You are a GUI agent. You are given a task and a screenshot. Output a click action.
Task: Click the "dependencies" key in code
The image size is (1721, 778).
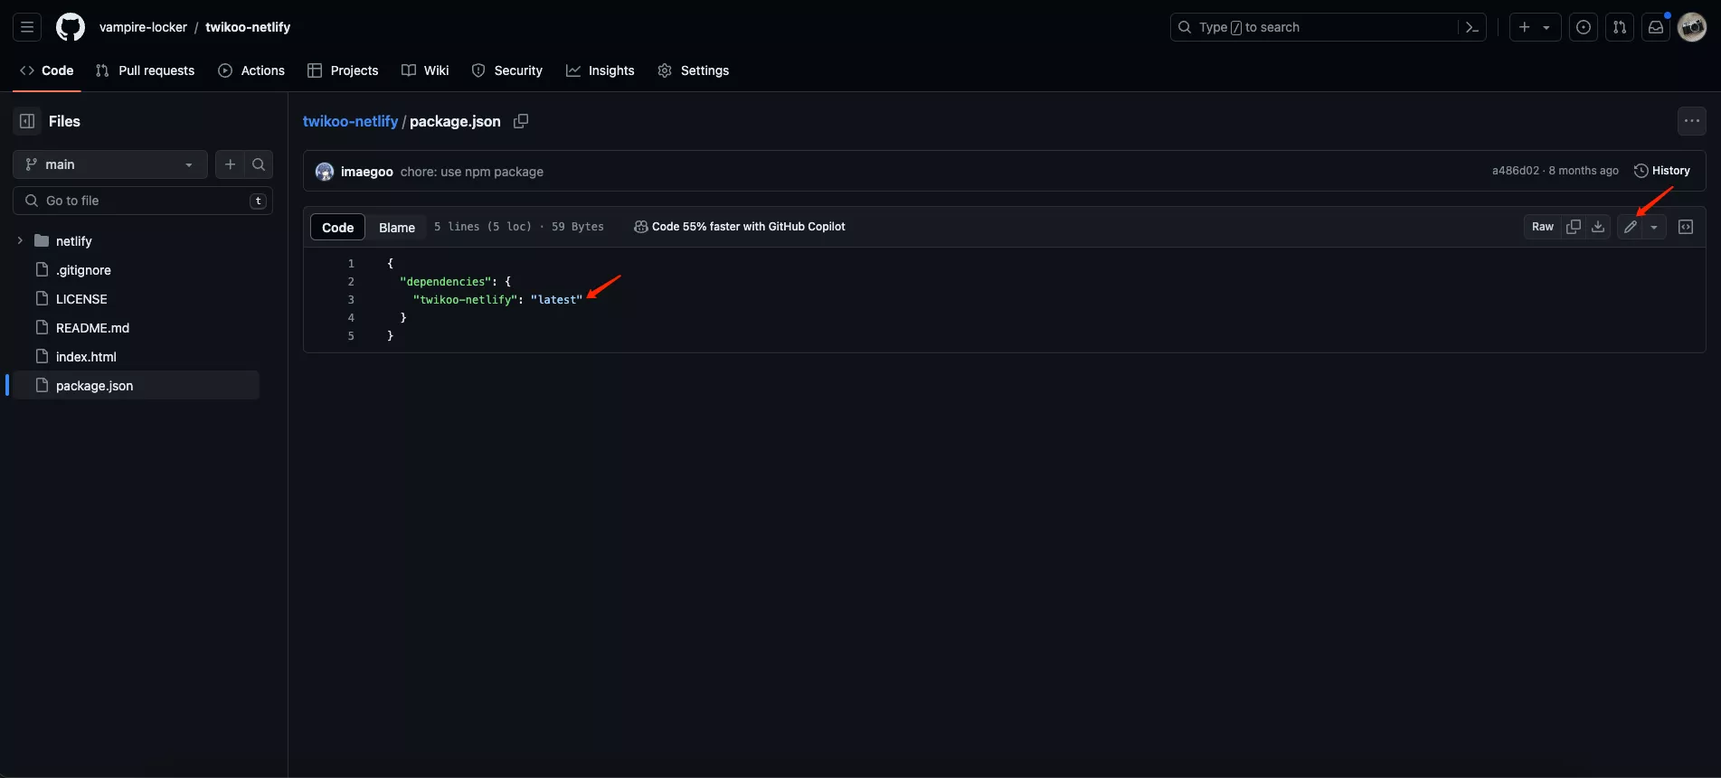pos(445,282)
